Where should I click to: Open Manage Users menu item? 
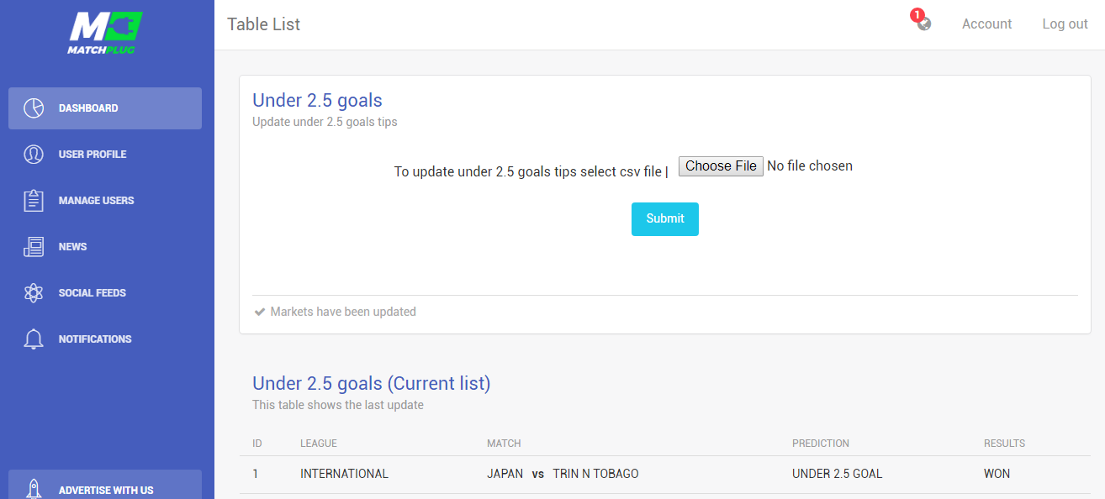click(105, 201)
